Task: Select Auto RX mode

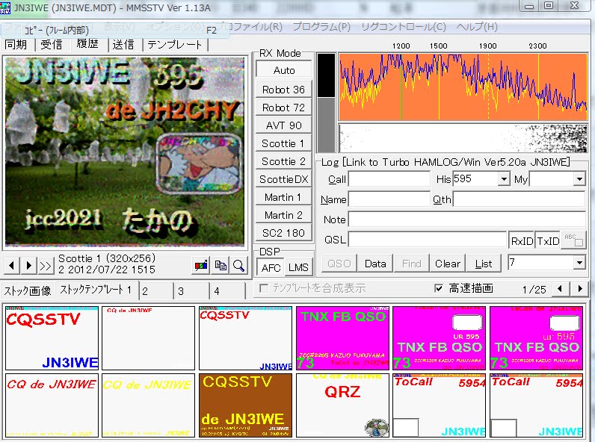Action: point(284,70)
